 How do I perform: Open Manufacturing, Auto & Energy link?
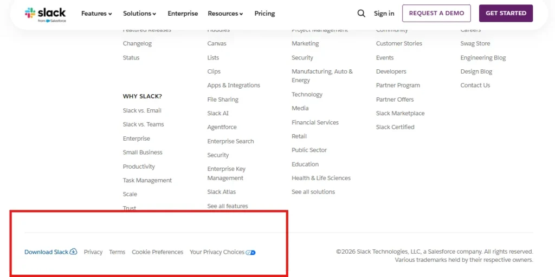322,76
